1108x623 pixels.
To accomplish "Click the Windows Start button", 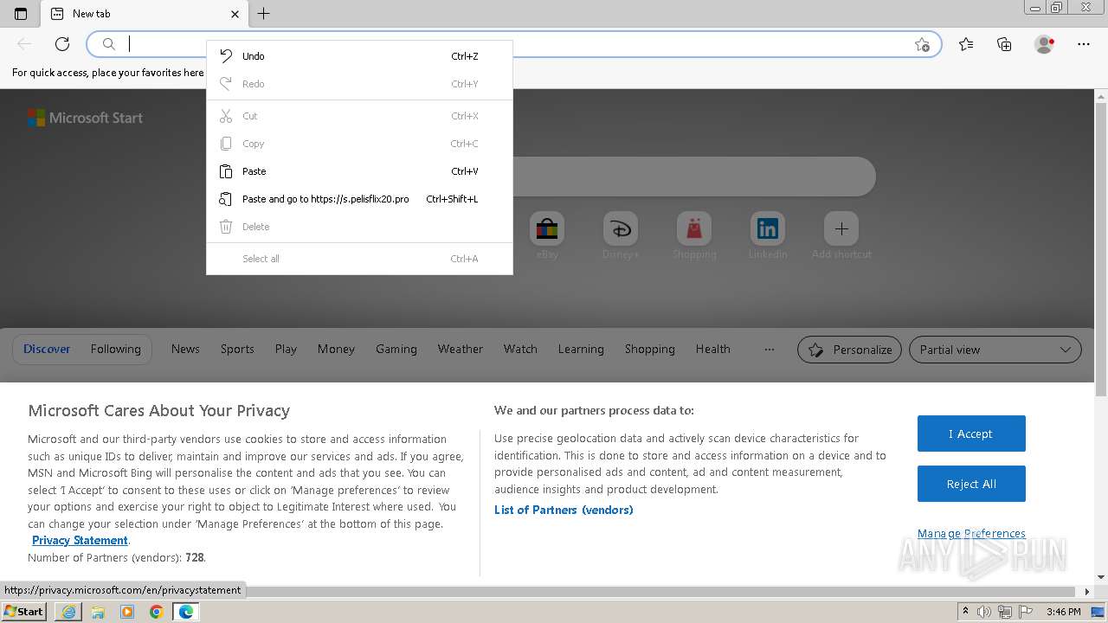I will (x=24, y=611).
